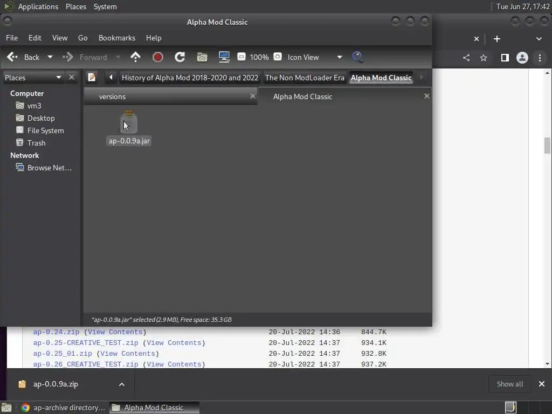Open Browse Network in the sidebar

point(44,168)
